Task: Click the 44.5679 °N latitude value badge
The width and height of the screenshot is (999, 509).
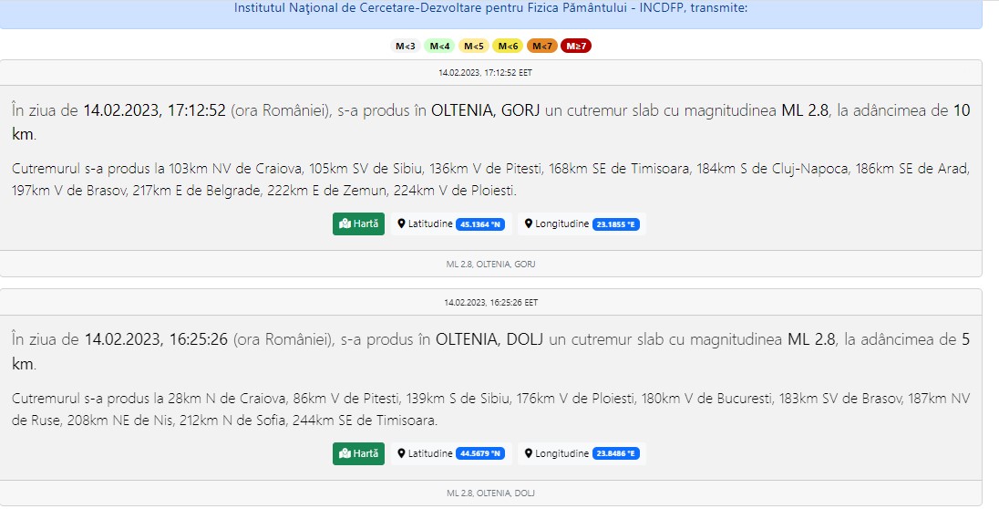Action: click(480, 454)
